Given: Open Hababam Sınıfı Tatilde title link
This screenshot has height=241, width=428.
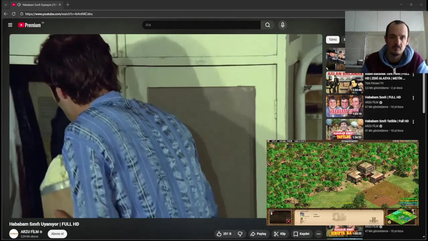Looking at the screenshot, I should click(387, 121).
